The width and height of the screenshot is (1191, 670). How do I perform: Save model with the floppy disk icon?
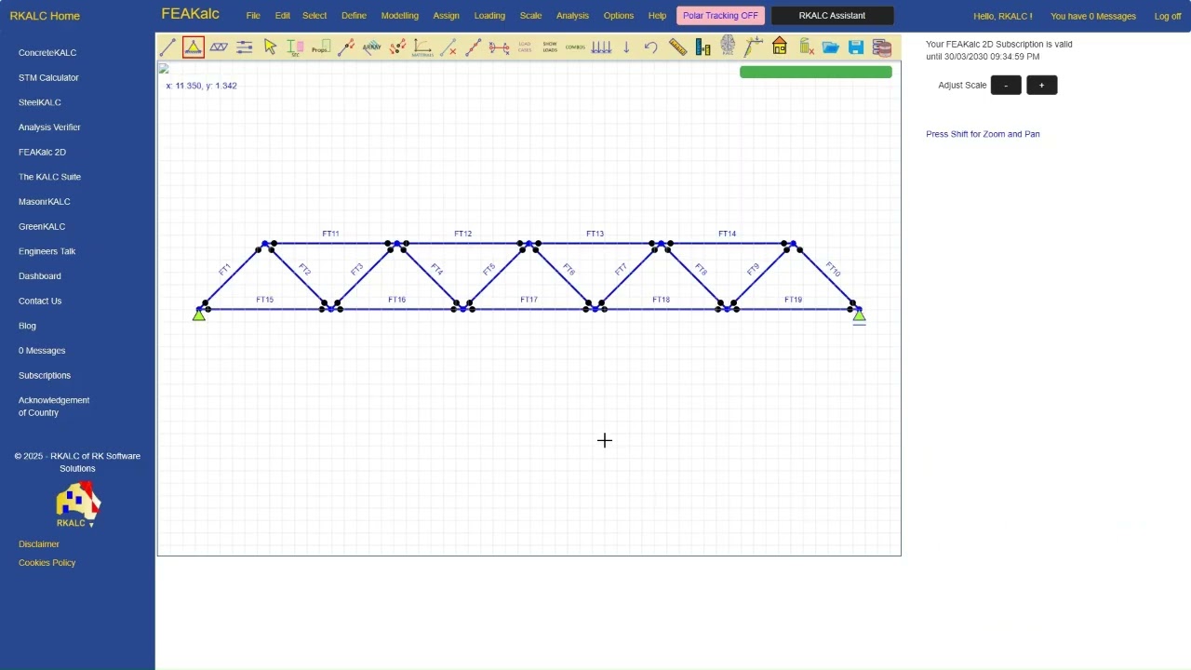(856, 47)
